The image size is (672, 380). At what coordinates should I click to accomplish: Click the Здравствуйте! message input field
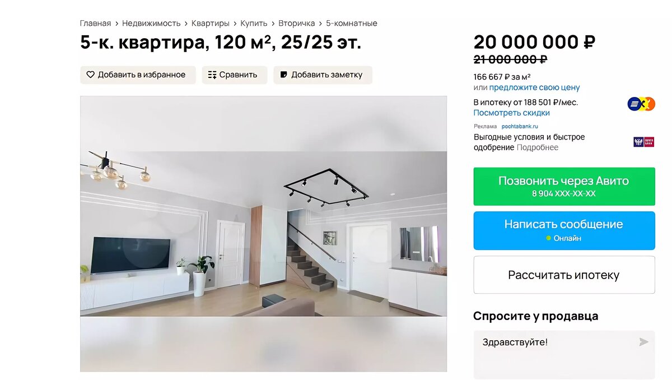[x=564, y=354]
